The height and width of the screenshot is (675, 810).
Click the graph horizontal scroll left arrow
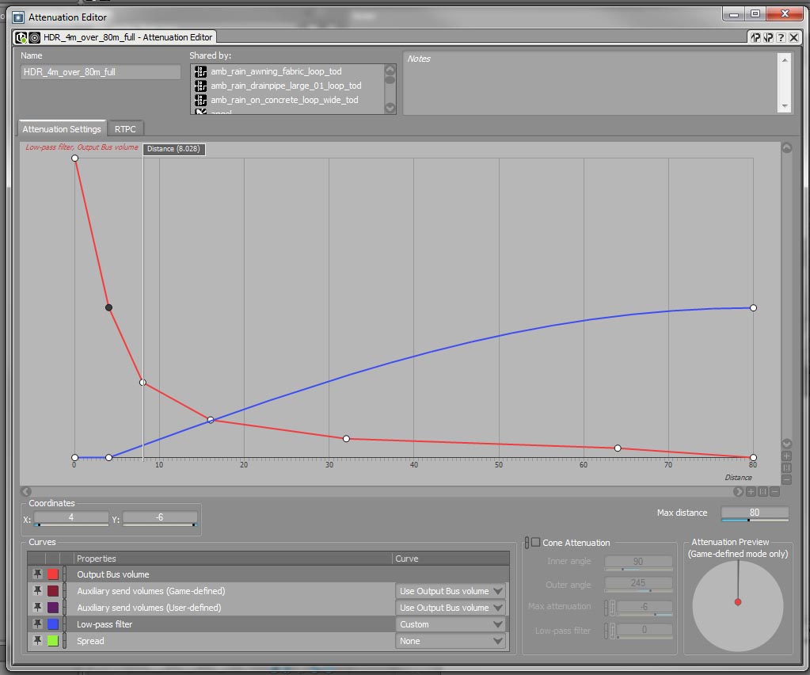(x=26, y=491)
